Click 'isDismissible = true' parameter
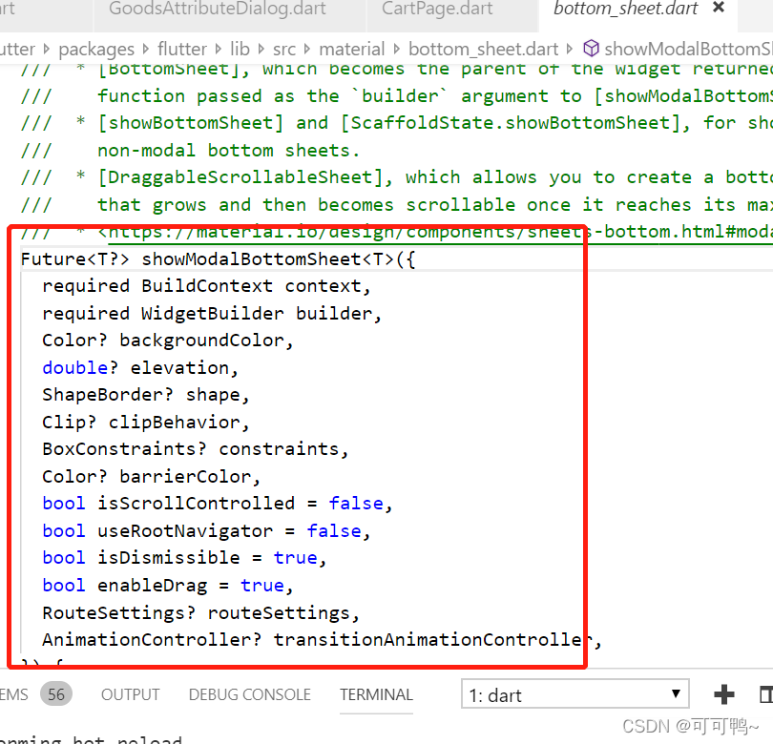The width and height of the screenshot is (773, 744). click(184, 558)
